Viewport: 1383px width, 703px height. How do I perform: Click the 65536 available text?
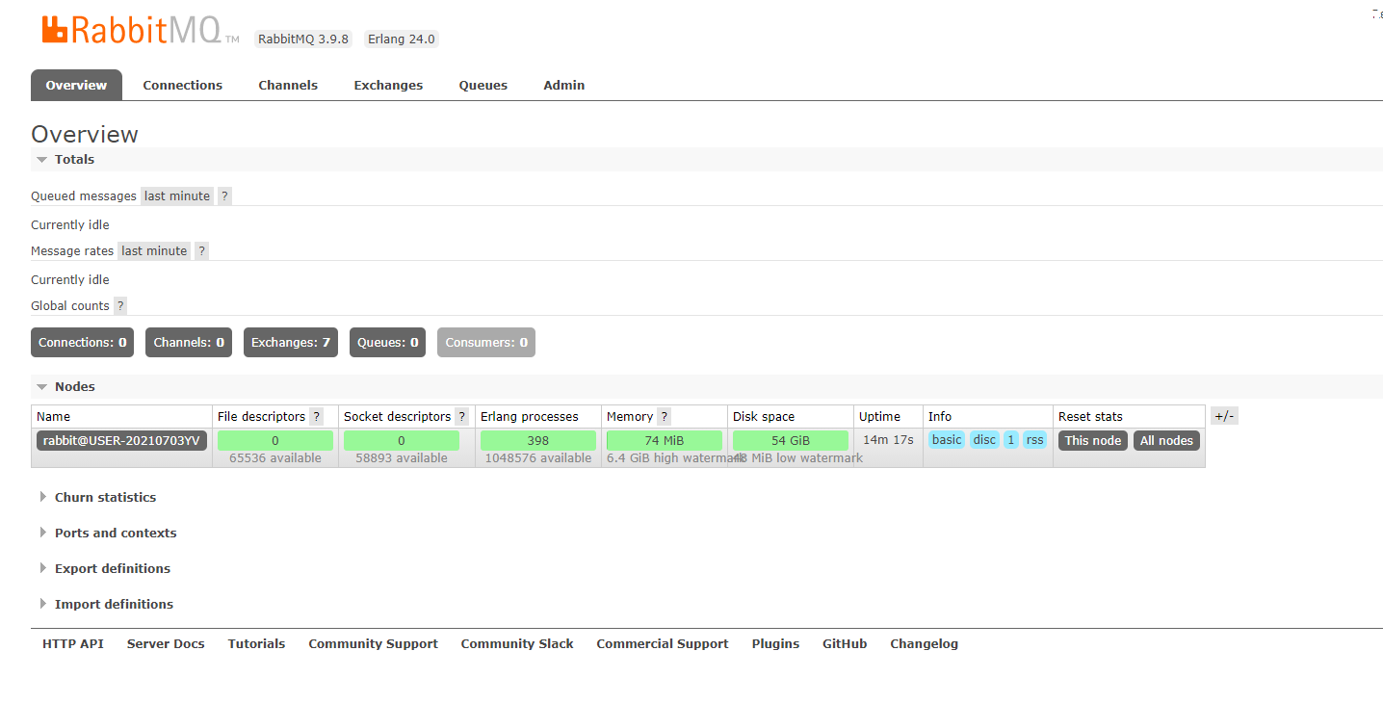click(x=275, y=458)
